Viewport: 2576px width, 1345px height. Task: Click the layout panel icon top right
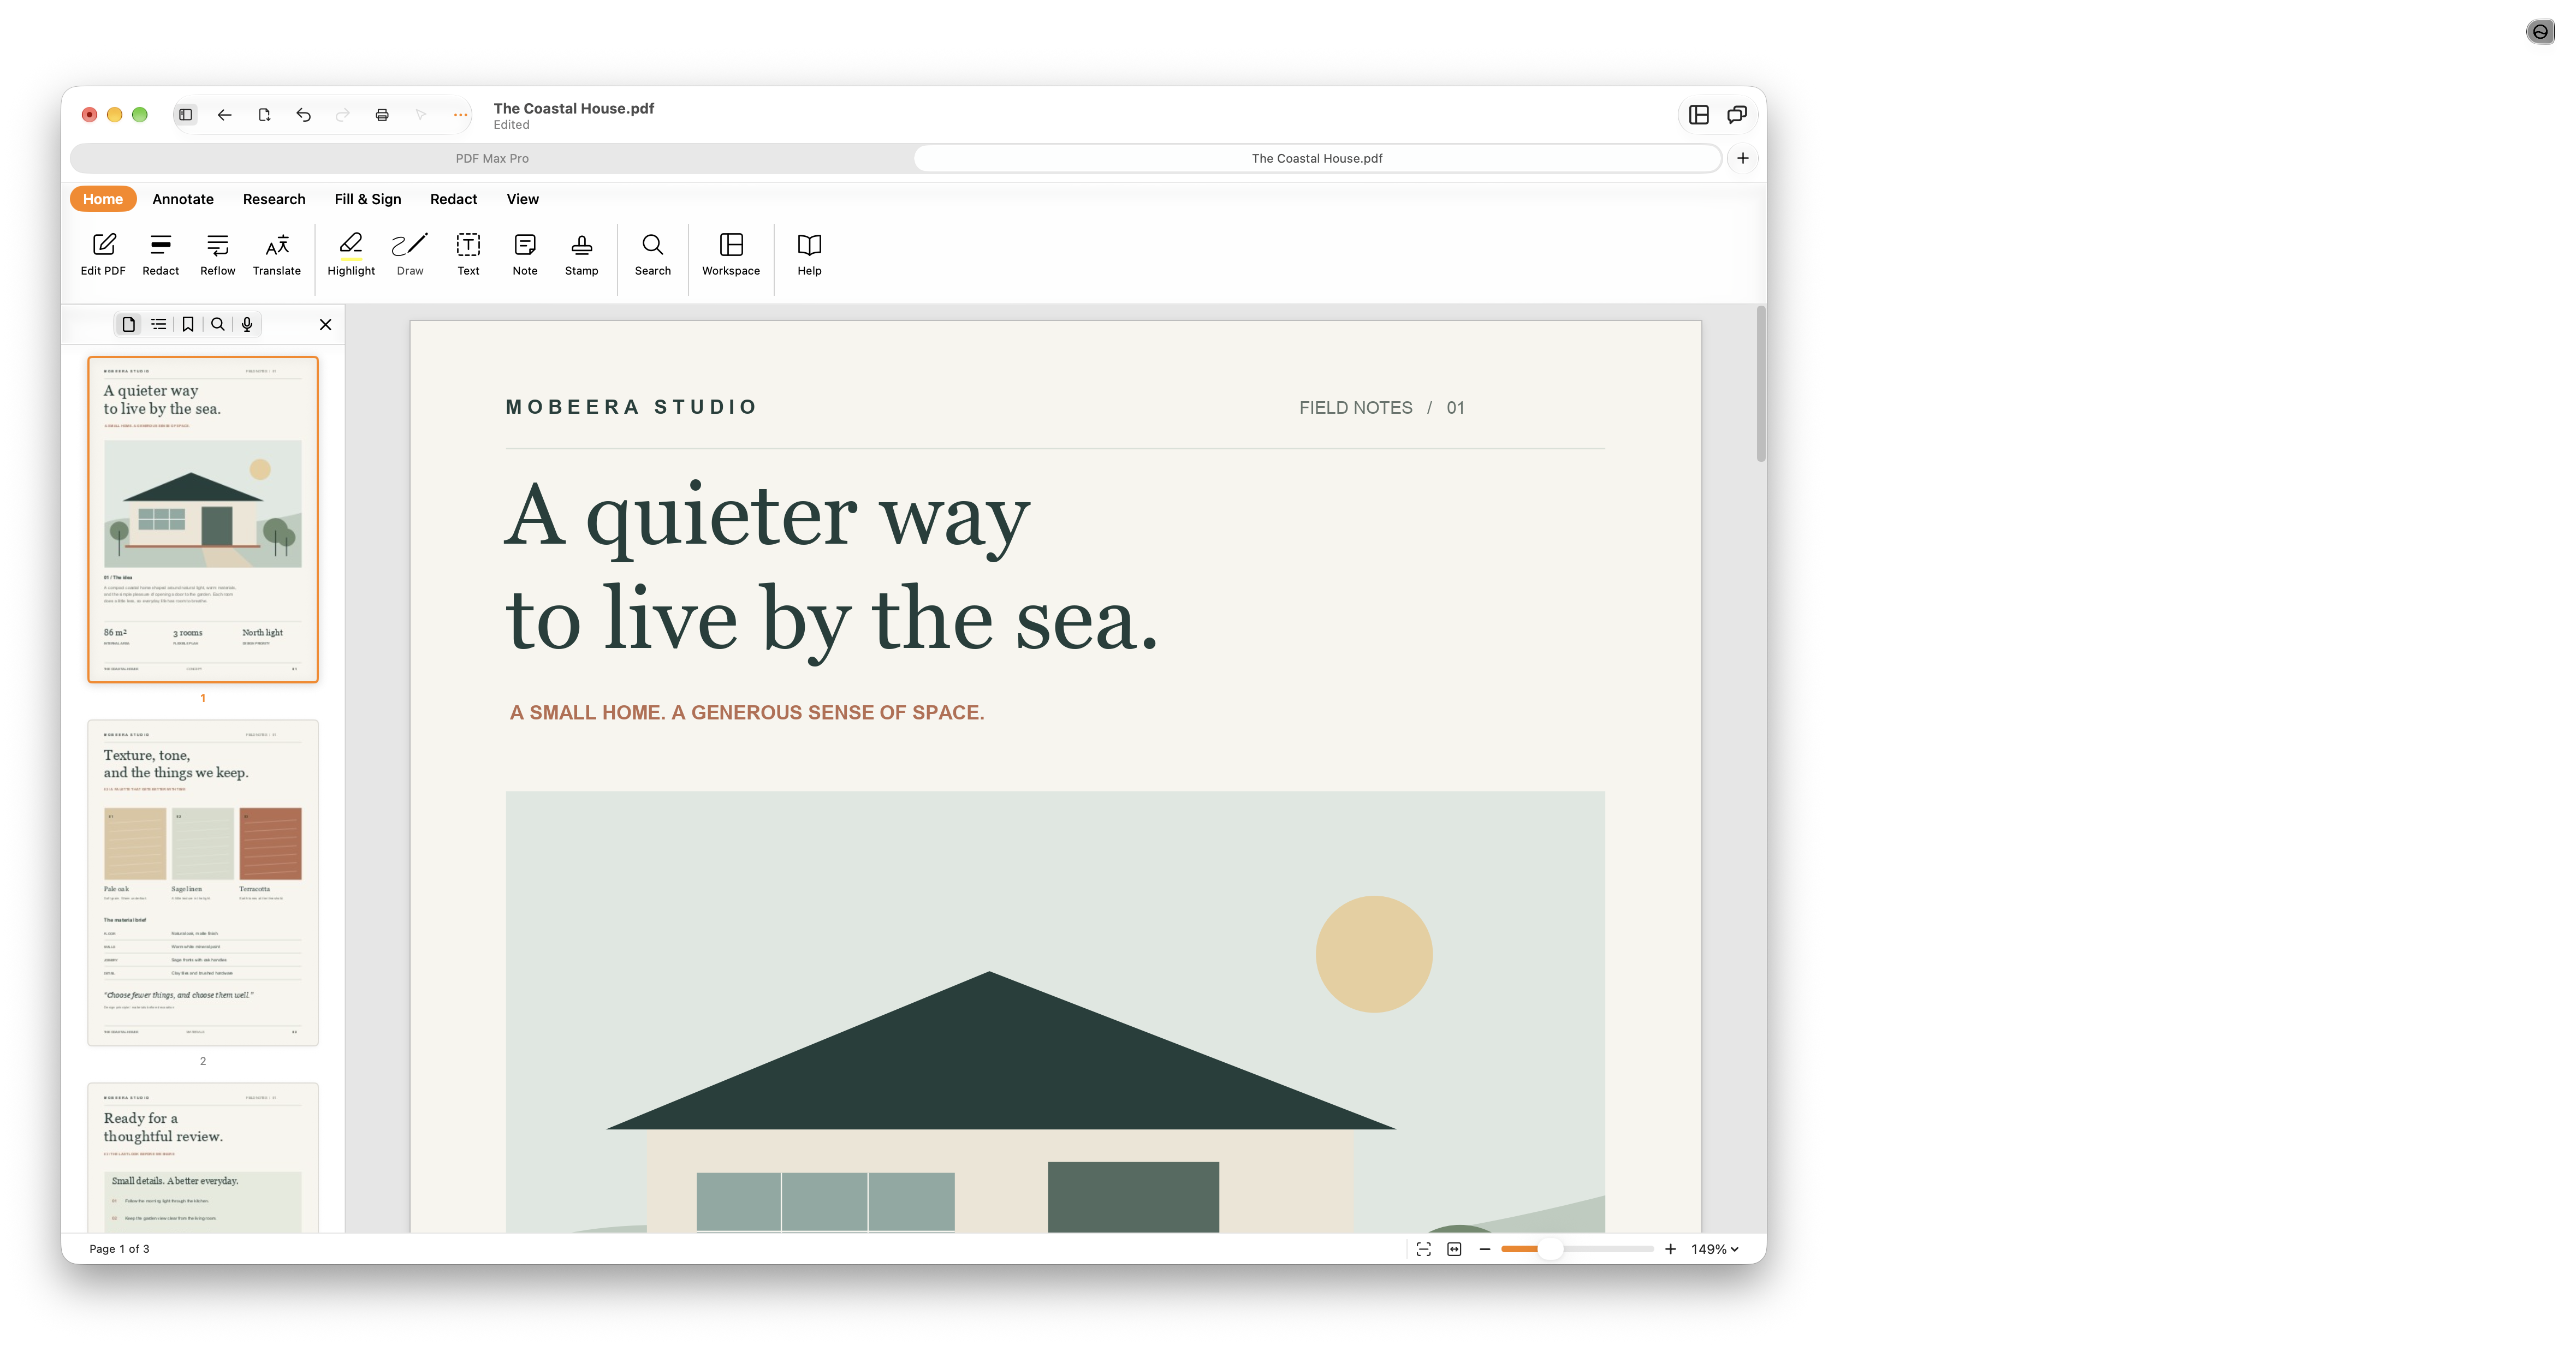pyautogui.click(x=1699, y=115)
